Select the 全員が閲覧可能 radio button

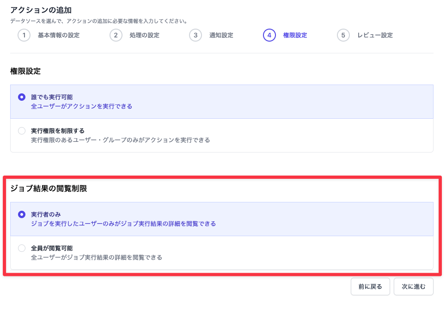[22, 248]
